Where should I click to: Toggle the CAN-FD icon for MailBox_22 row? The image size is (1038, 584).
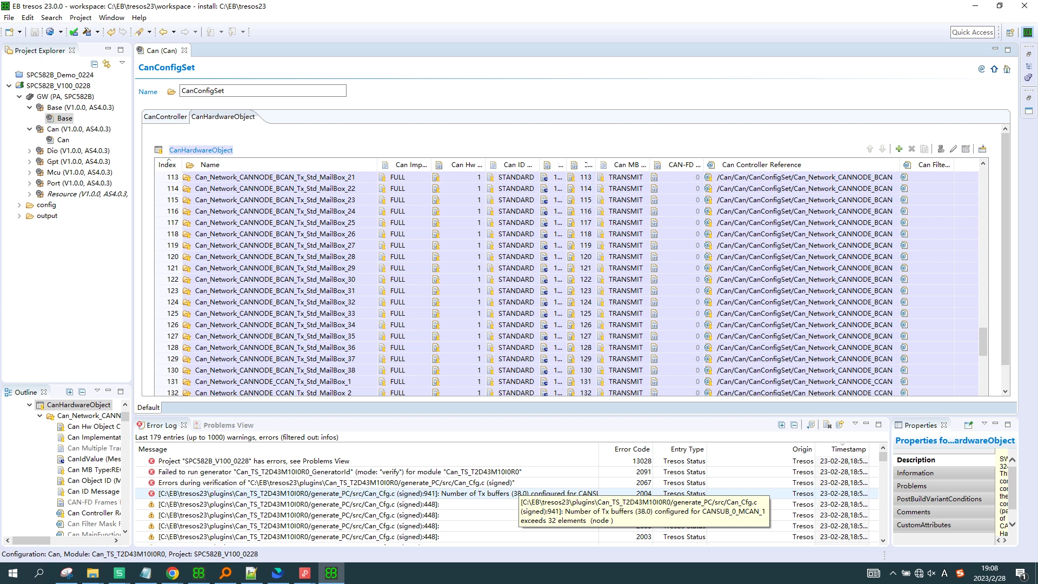[x=654, y=189]
